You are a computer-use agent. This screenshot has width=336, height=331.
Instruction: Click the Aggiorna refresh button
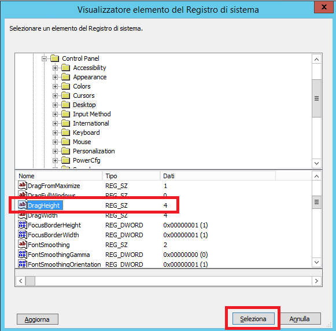pyautogui.click(x=37, y=319)
